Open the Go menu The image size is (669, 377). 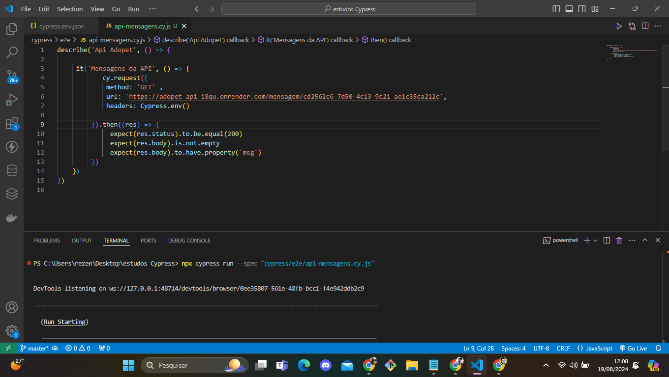(116, 9)
